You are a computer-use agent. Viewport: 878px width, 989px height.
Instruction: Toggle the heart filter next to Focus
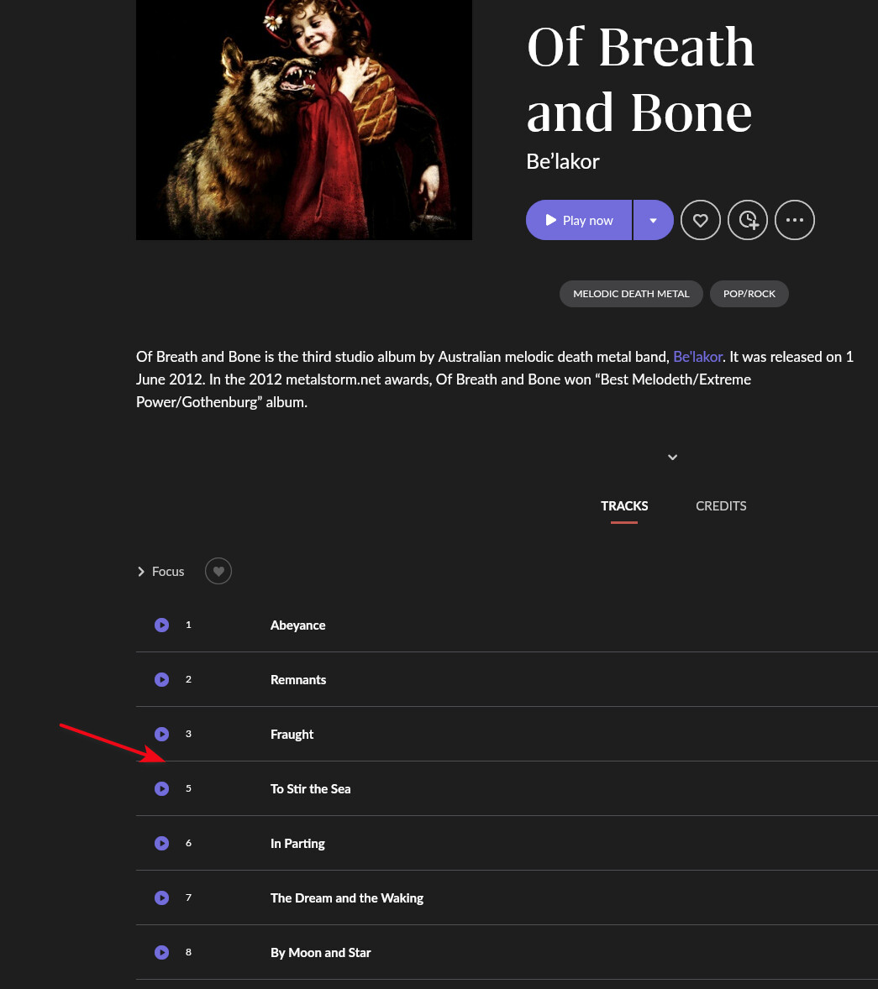tap(218, 572)
